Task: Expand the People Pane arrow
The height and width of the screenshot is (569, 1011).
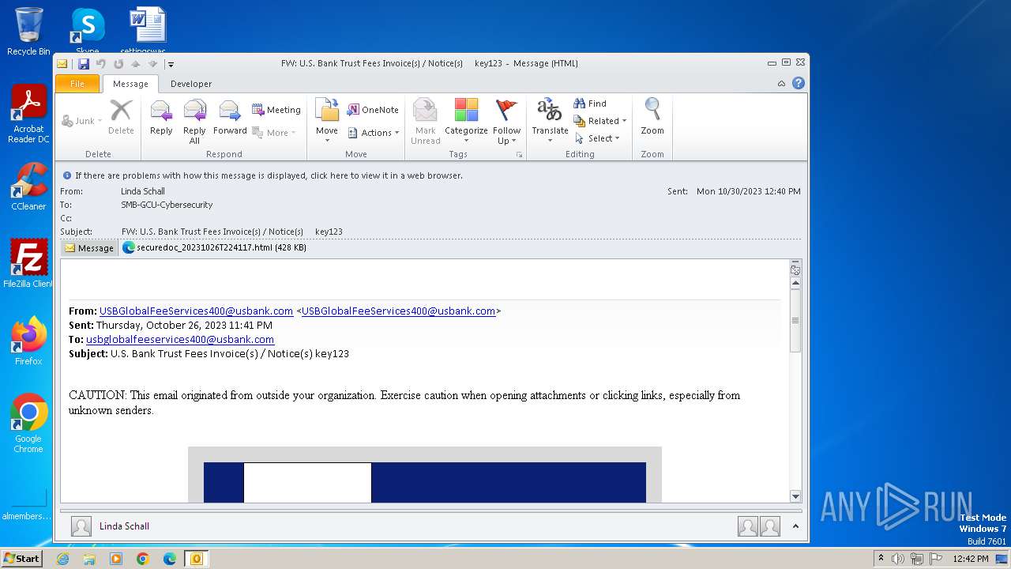Action: 795,526
